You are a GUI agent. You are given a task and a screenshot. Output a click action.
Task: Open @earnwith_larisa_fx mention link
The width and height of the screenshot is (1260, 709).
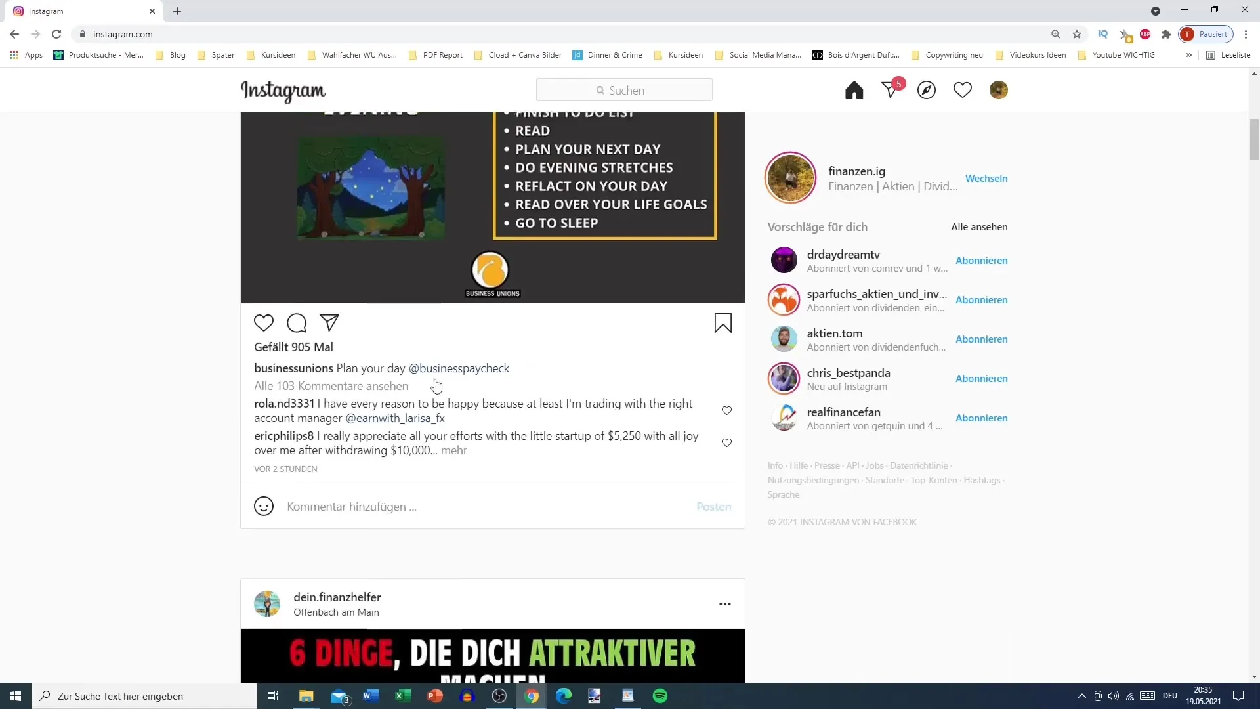pyautogui.click(x=395, y=418)
